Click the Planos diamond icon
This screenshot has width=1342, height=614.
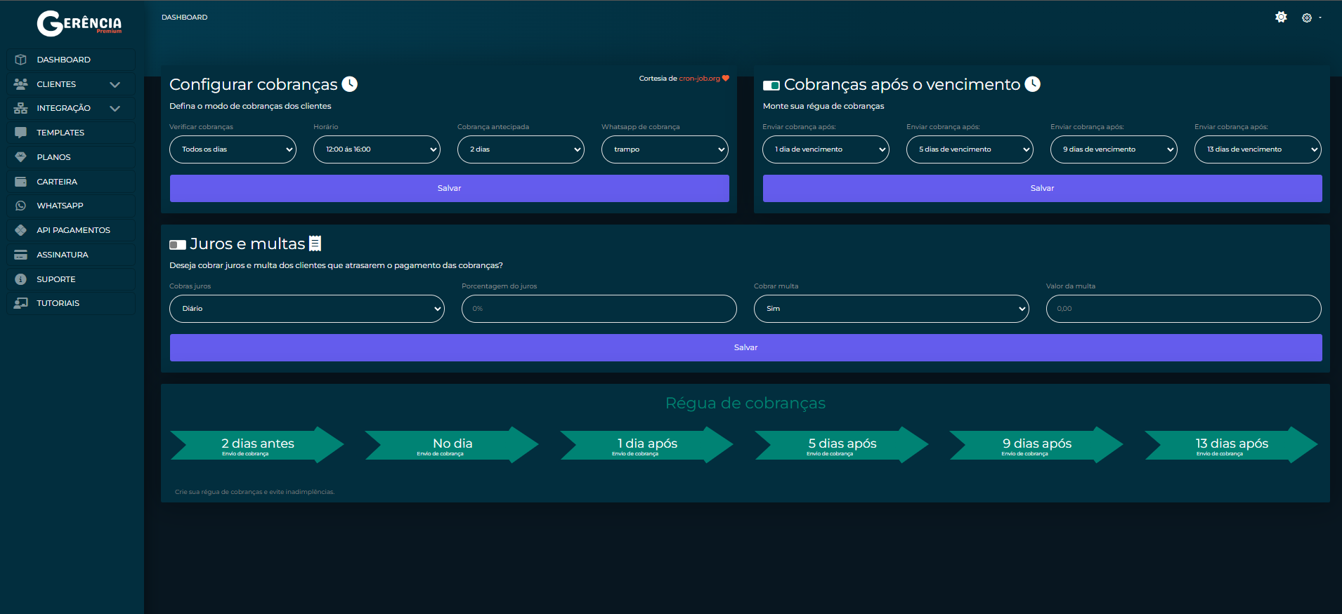(21, 157)
